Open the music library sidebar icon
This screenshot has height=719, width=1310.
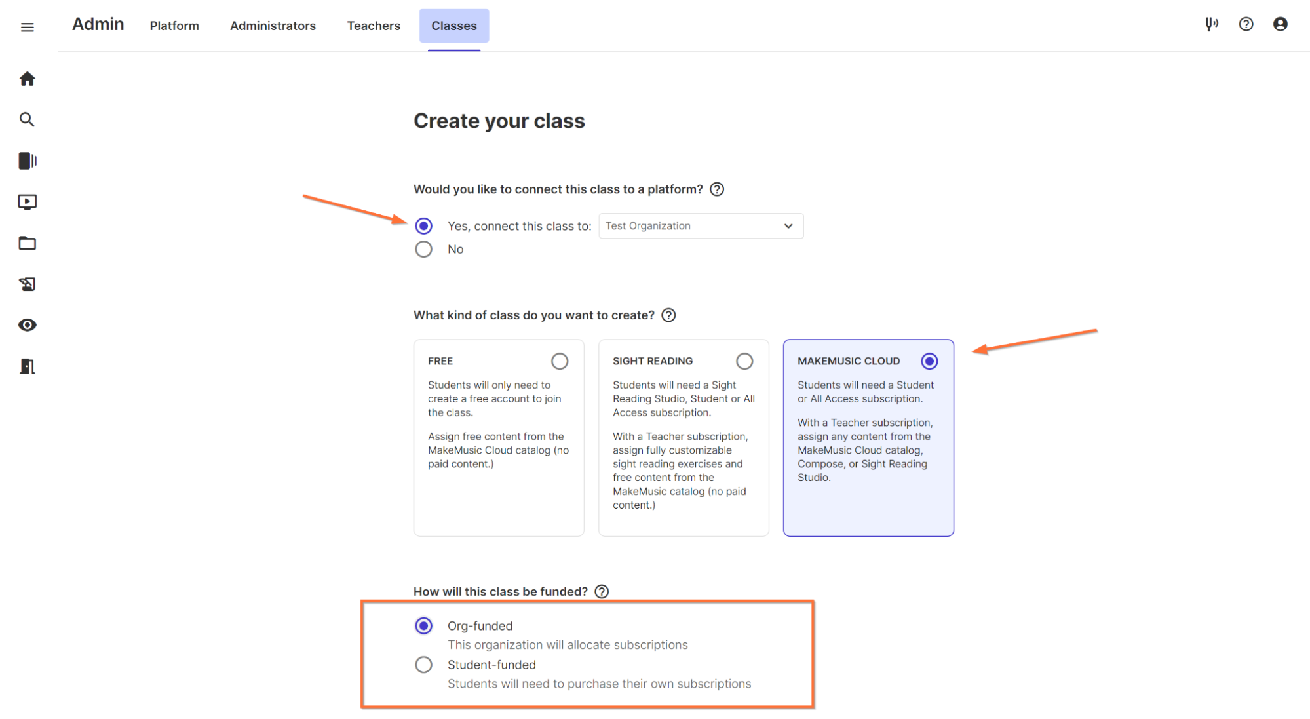[27, 161]
